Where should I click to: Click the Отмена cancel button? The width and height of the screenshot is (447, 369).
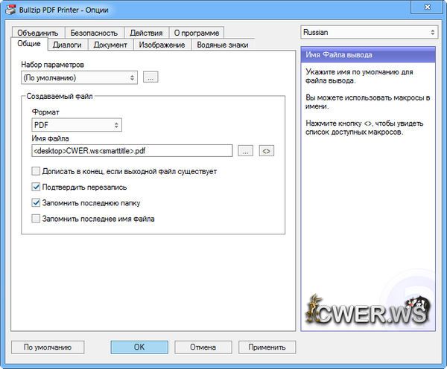pyautogui.click(x=203, y=347)
